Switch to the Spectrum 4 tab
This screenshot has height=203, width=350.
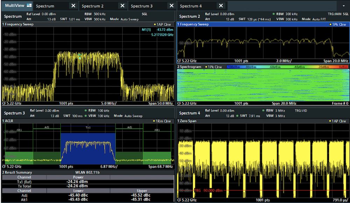(x=191, y=6)
